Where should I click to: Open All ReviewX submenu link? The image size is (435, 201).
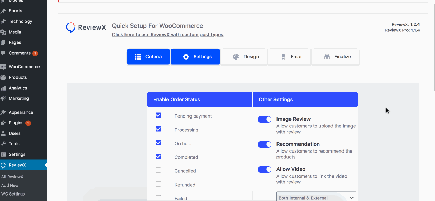12,177
